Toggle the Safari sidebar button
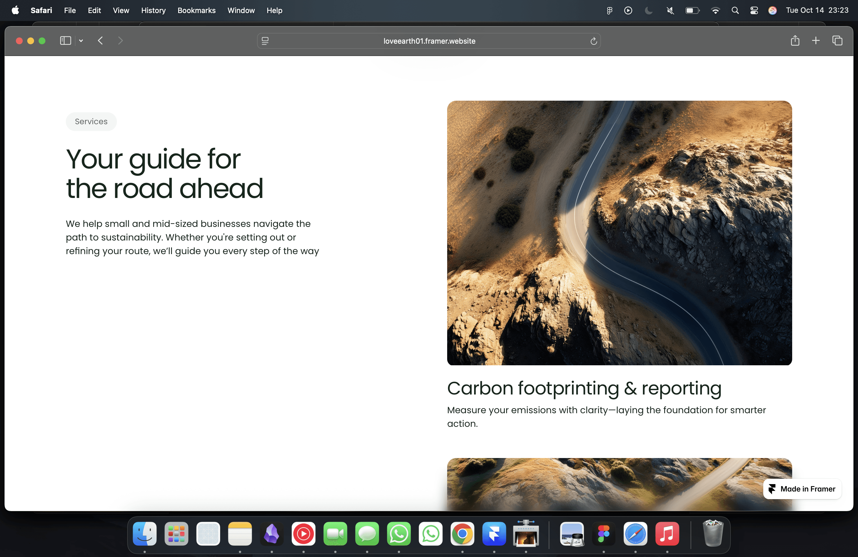The height and width of the screenshot is (557, 858). click(x=65, y=41)
